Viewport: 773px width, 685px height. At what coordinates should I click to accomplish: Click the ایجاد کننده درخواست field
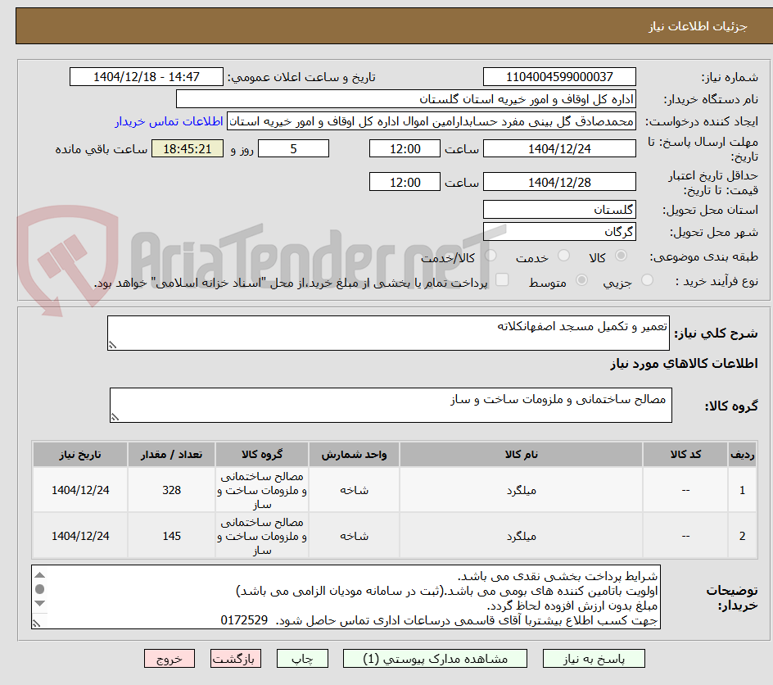point(432,121)
